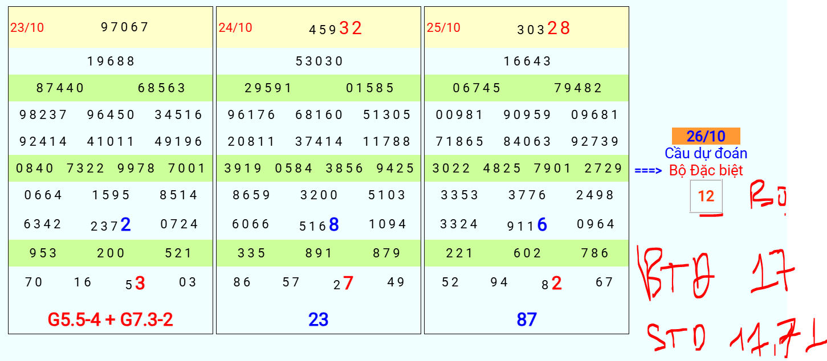The image size is (827, 361).
Task: Click second prize number 29591
Action: tap(268, 88)
